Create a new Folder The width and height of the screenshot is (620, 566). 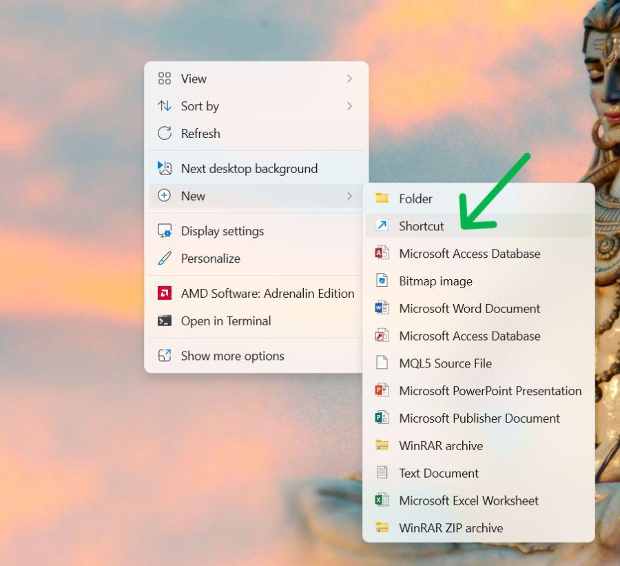[x=414, y=199]
